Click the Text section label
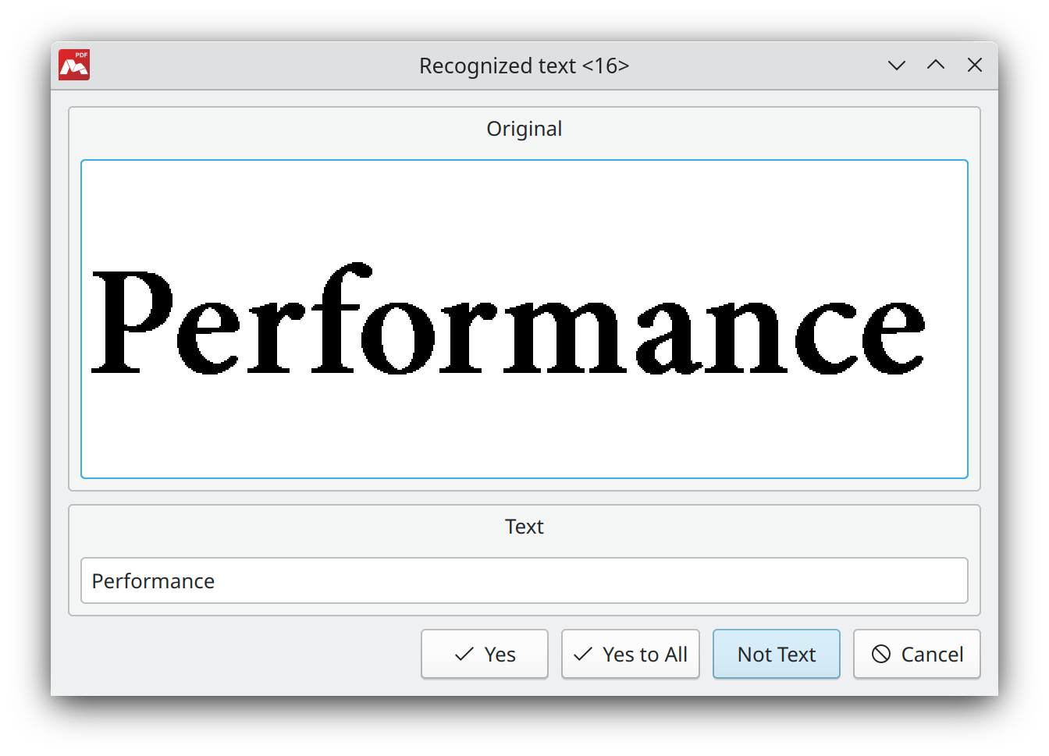The width and height of the screenshot is (1049, 756). [x=524, y=527]
